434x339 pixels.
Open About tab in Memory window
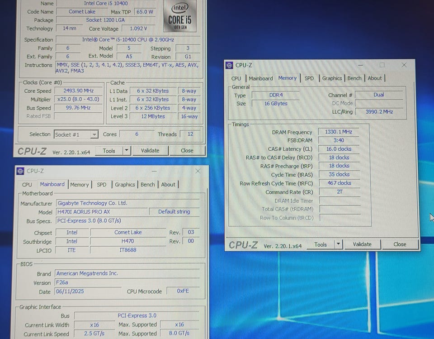tap(374, 78)
